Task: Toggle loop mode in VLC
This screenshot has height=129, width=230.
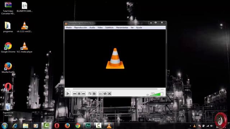Action: coord(105,94)
